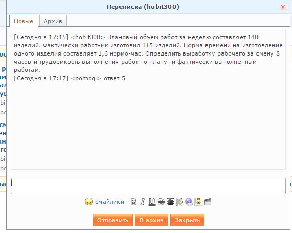The height and width of the screenshot is (233, 292).
Task: Click the Закрыть button
Action: coord(187,220)
